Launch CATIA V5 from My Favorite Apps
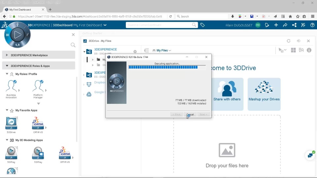The width and height of the screenshot is (317, 178). click(x=38, y=123)
